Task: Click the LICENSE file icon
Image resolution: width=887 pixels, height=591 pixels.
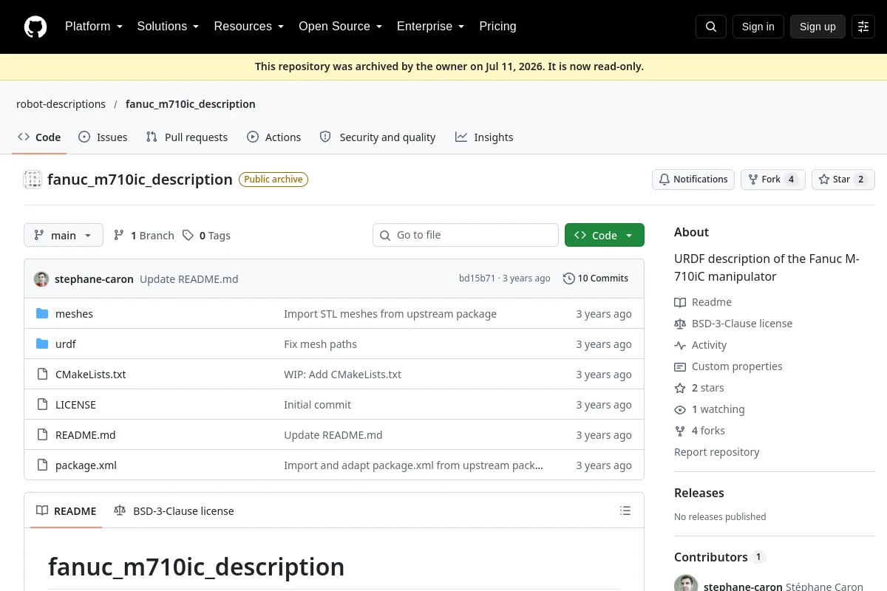Action: pos(42,405)
